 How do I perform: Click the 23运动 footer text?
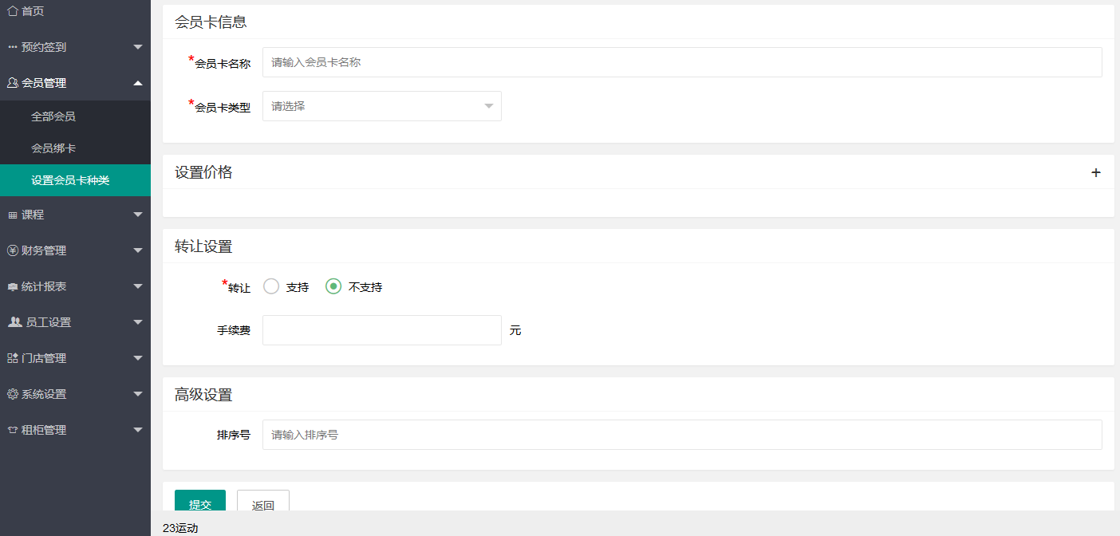[180, 528]
